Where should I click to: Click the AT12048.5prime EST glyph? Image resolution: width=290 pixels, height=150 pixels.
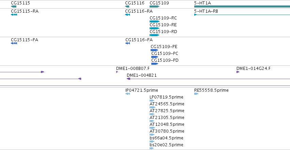pyautogui.click(x=152, y=128)
